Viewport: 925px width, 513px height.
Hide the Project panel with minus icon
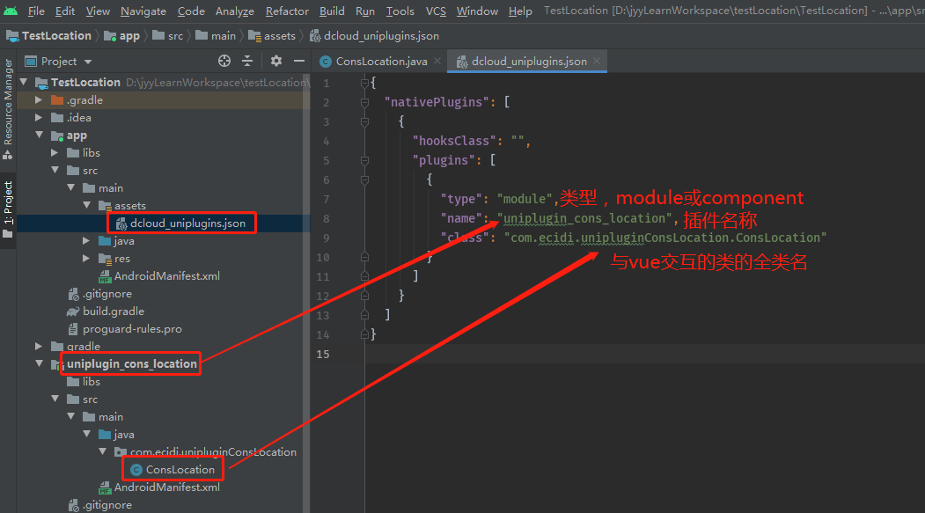299,61
